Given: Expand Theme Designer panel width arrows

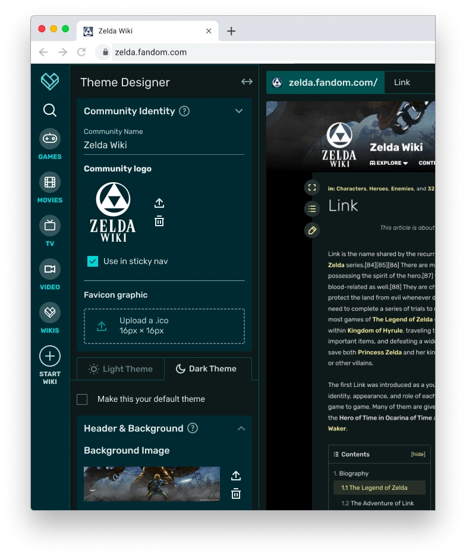Looking at the screenshot, I should tap(247, 82).
